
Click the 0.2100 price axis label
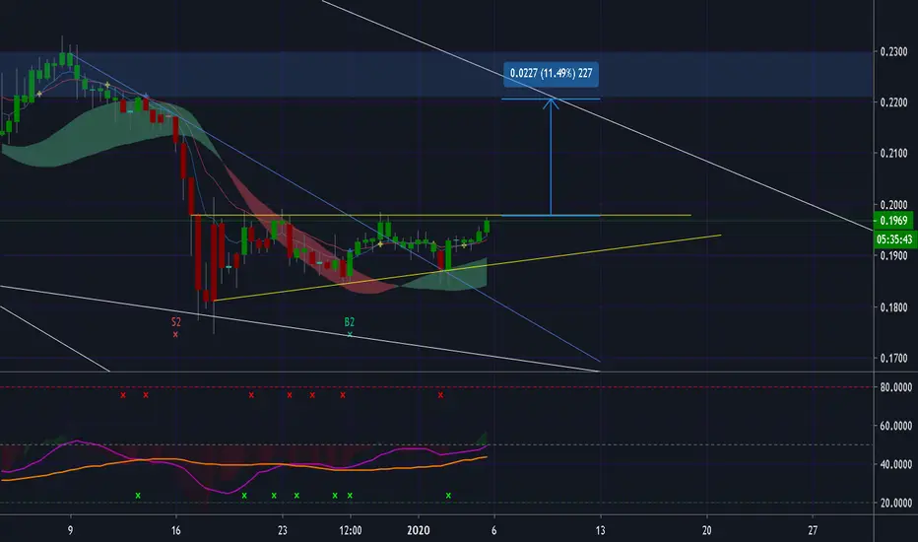pos(893,154)
